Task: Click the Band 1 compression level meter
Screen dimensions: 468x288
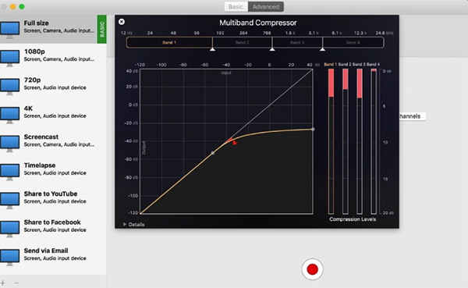Action: pyautogui.click(x=331, y=141)
